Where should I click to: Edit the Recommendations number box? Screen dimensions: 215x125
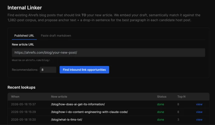tap(48, 70)
